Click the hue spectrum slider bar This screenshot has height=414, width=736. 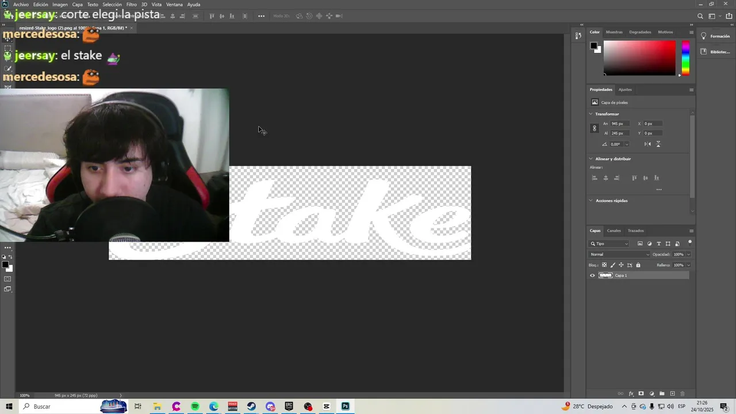tap(685, 57)
